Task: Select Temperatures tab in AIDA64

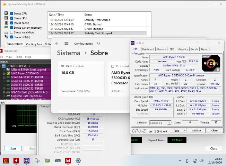Action: 15,44
